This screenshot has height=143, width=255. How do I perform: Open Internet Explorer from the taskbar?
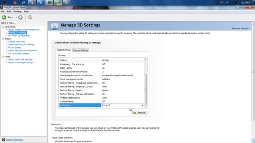(x=24, y=3)
